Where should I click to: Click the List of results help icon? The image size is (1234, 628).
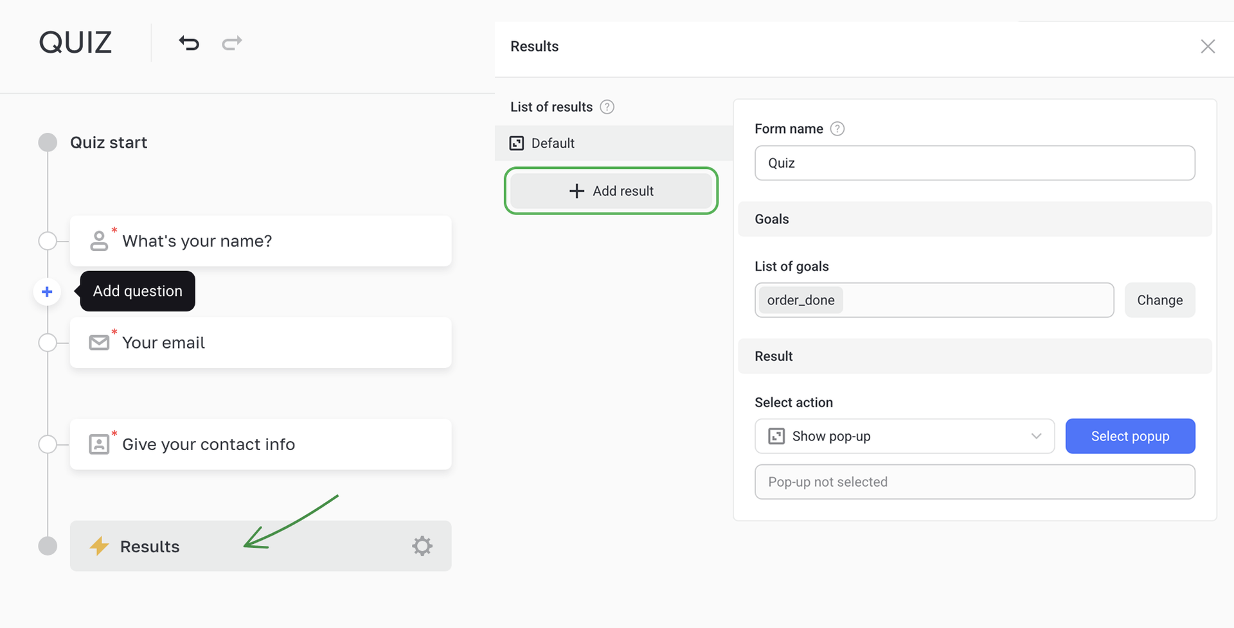pyautogui.click(x=607, y=107)
